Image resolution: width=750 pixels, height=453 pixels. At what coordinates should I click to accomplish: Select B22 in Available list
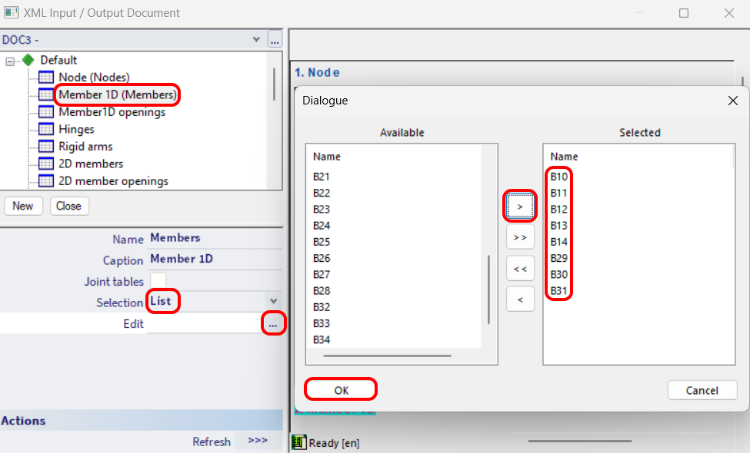pyautogui.click(x=322, y=193)
